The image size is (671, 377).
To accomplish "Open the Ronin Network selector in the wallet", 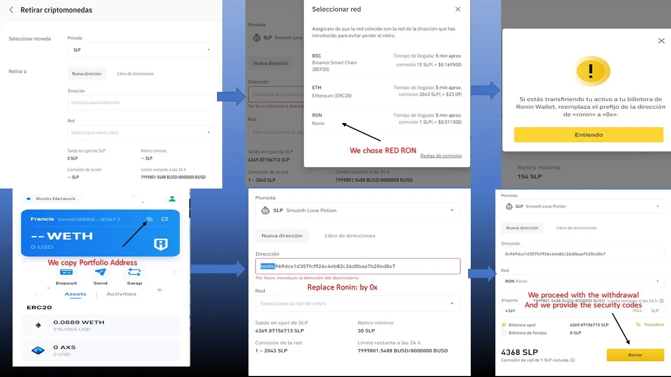I will coord(51,198).
